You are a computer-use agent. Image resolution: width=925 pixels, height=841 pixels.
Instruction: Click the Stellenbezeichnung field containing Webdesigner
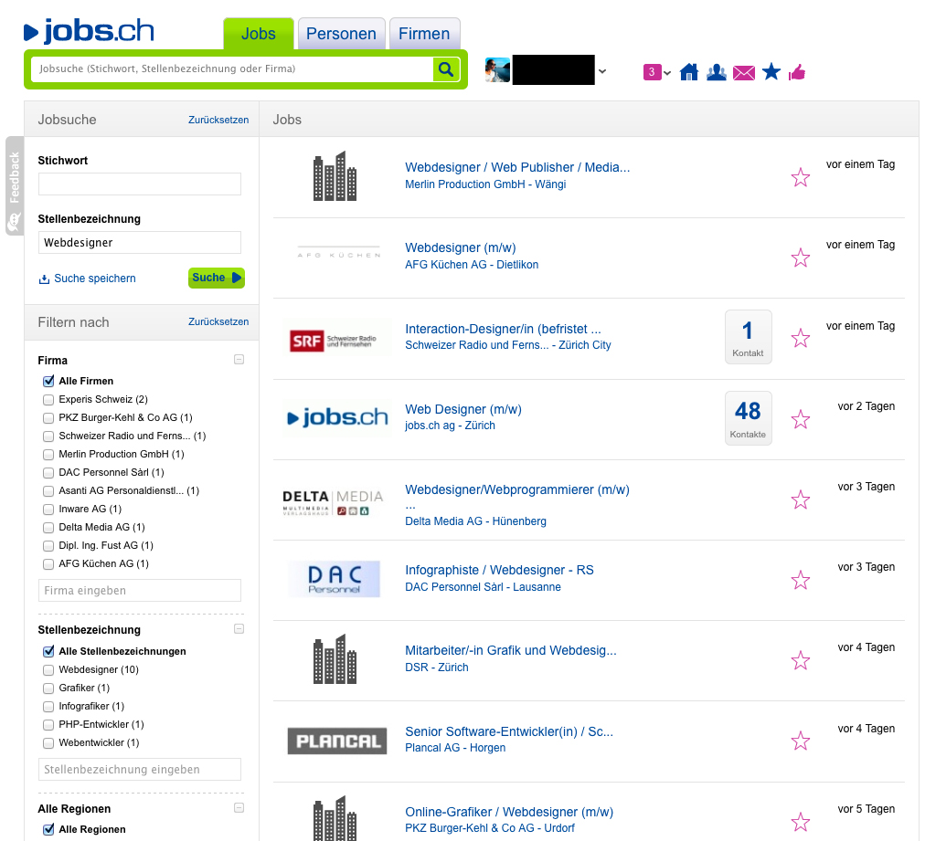(x=140, y=242)
